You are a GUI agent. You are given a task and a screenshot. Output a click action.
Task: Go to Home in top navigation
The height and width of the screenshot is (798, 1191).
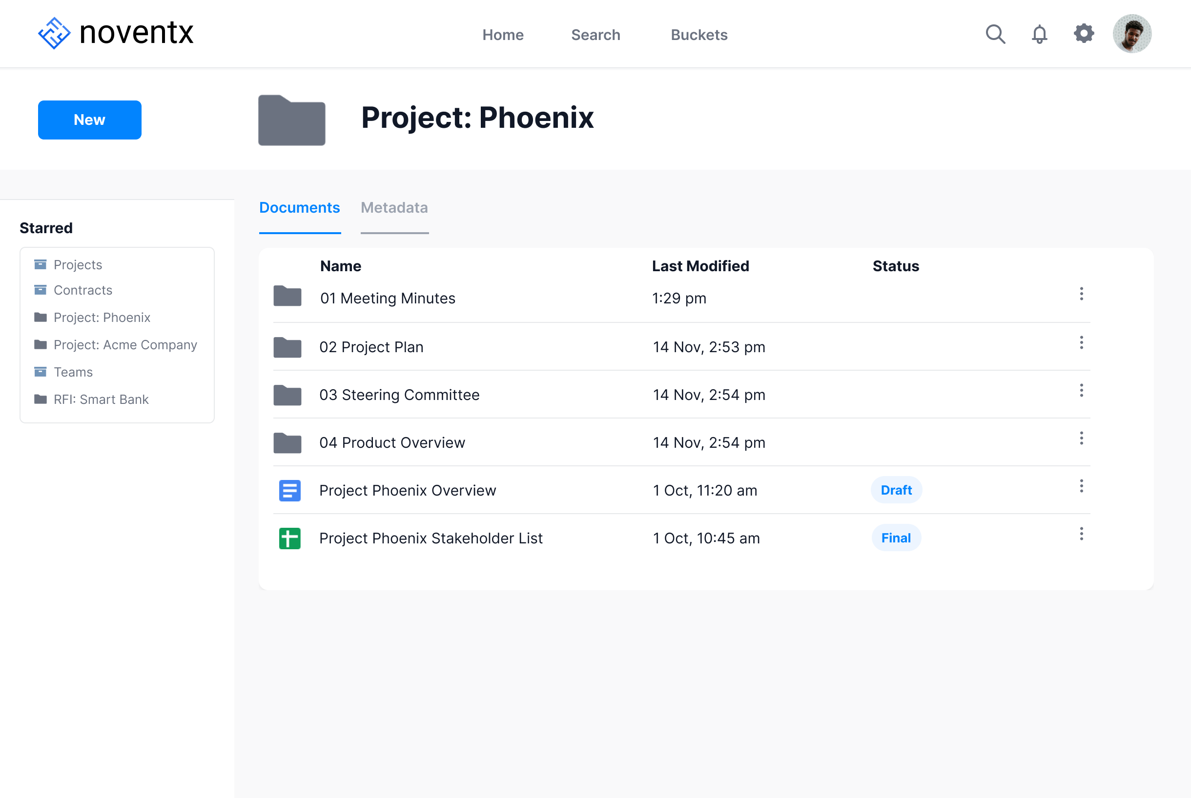(503, 35)
